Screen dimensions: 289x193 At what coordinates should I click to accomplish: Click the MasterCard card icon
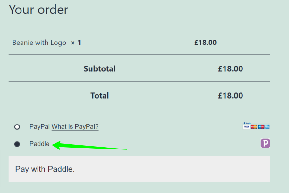(254, 127)
